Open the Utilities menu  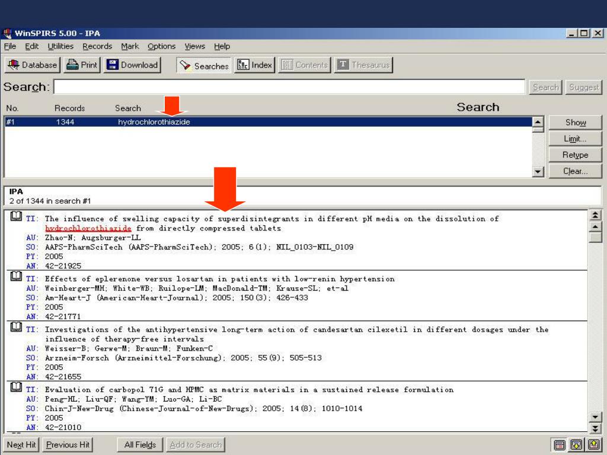point(60,46)
